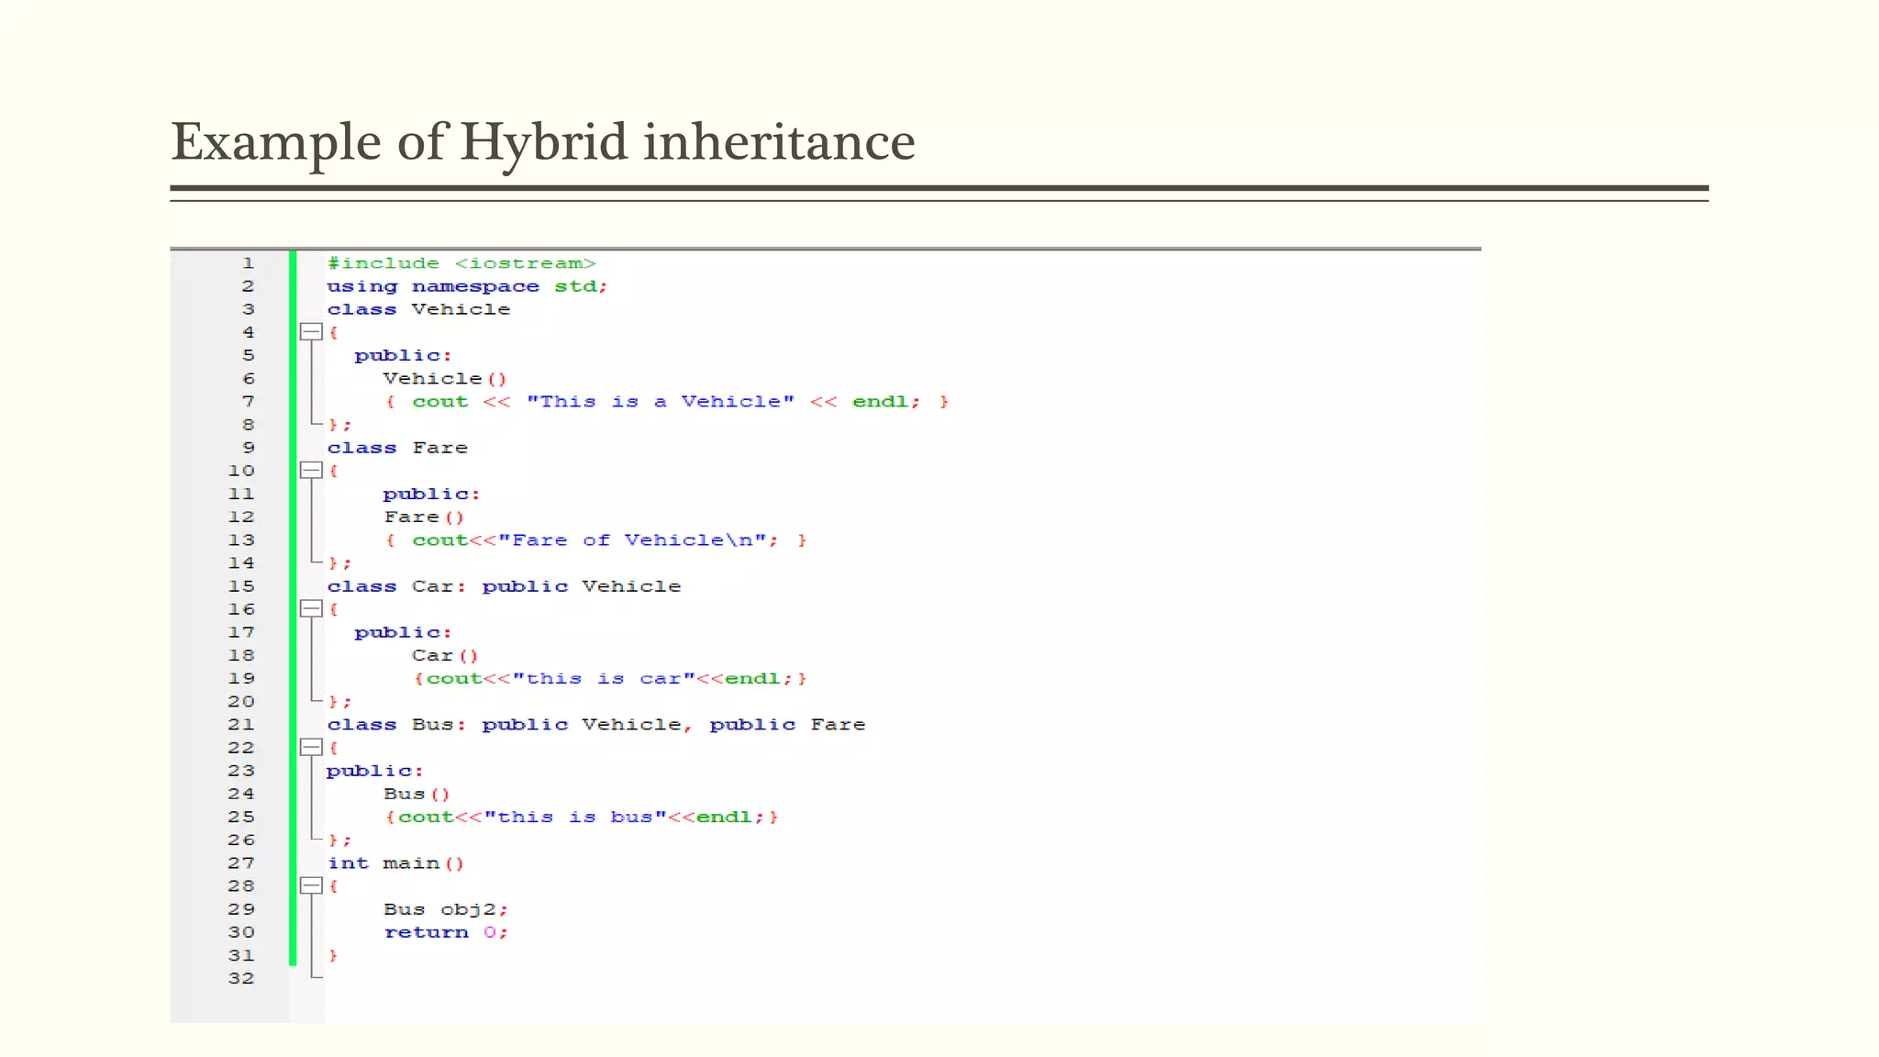Screen dimensions: 1879x1057
Task: Click the 'return 0;' statement
Action: 446,933
